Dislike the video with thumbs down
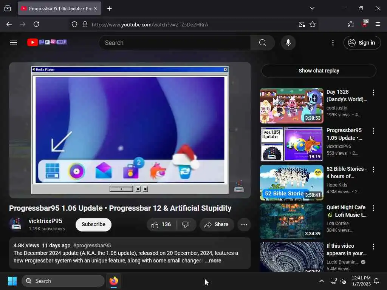Screen dimensions: 387x290 click(x=186, y=224)
